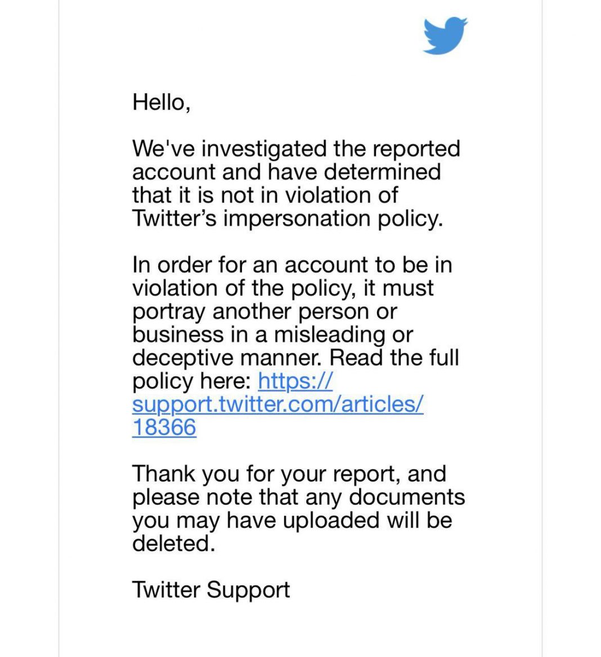Click the 18366 article link number

coord(164,427)
